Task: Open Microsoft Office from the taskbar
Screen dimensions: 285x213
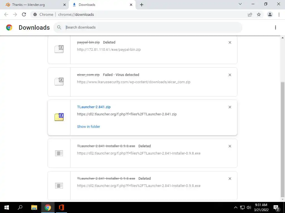Action: click(62, 207)
